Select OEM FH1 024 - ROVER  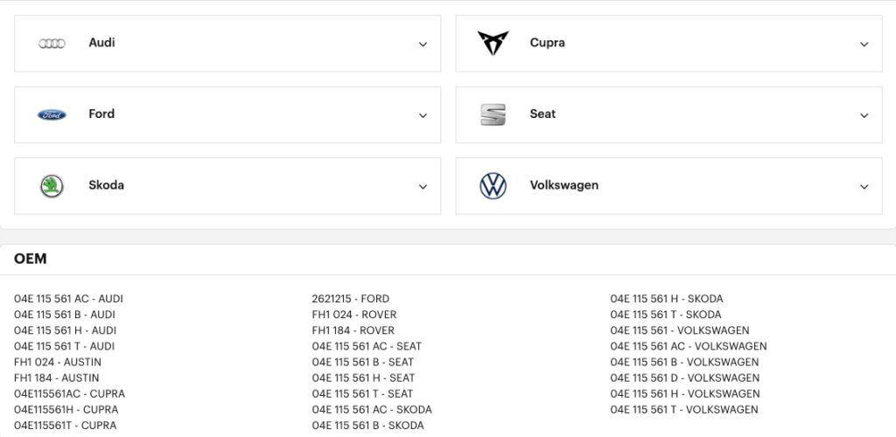353,315
